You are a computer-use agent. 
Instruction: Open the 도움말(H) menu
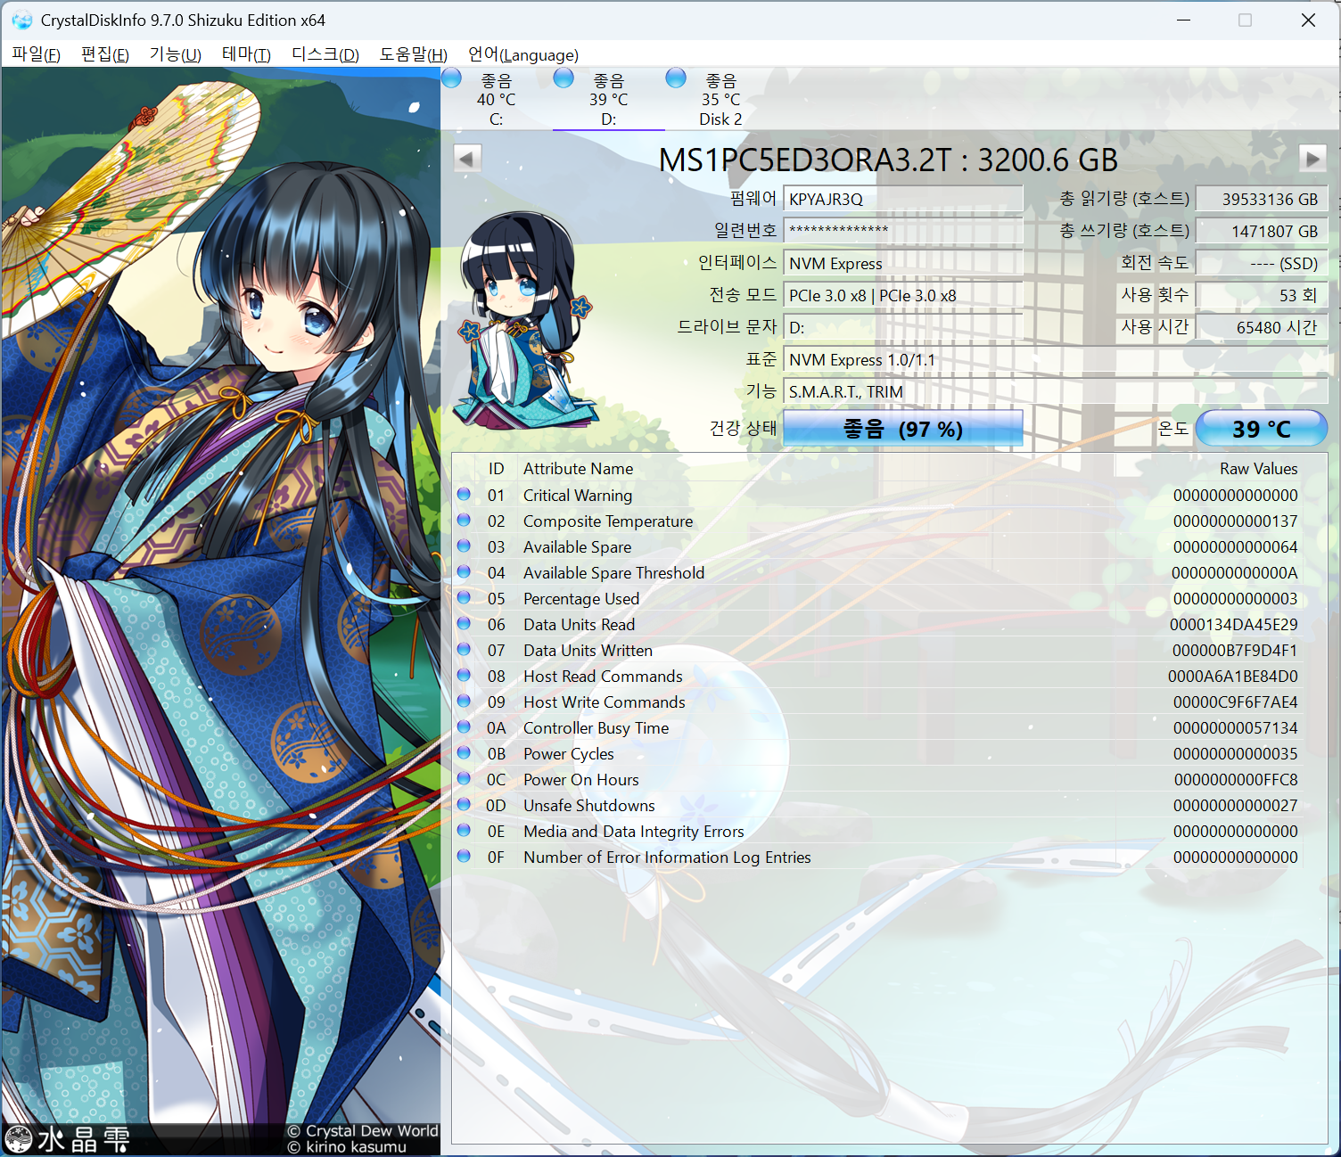(413, 54)
